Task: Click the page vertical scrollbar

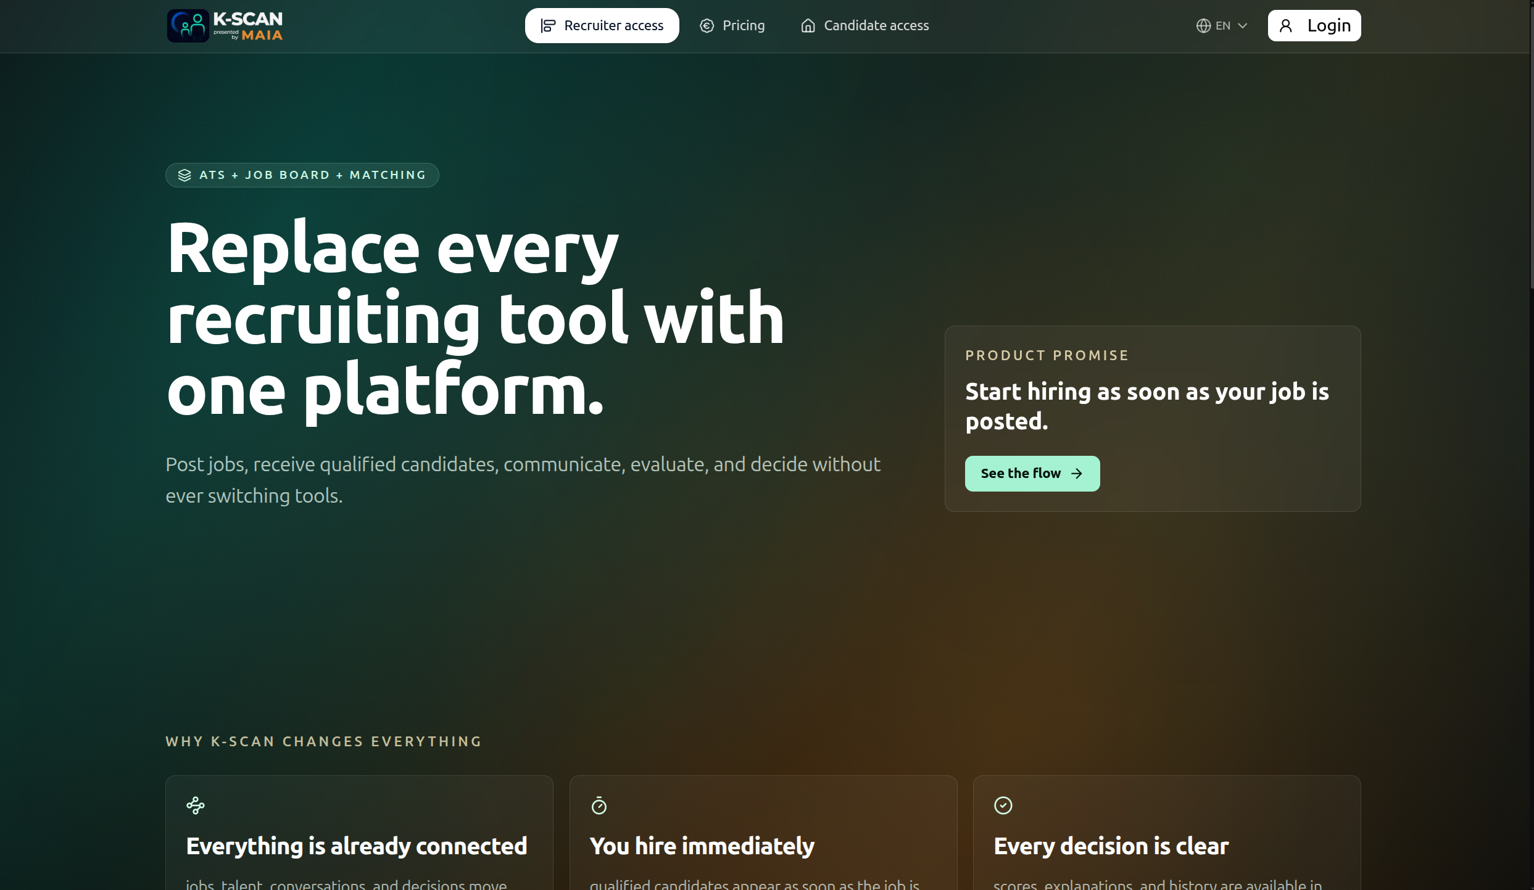Action: pyautogui.click(x=1531, y=148)
